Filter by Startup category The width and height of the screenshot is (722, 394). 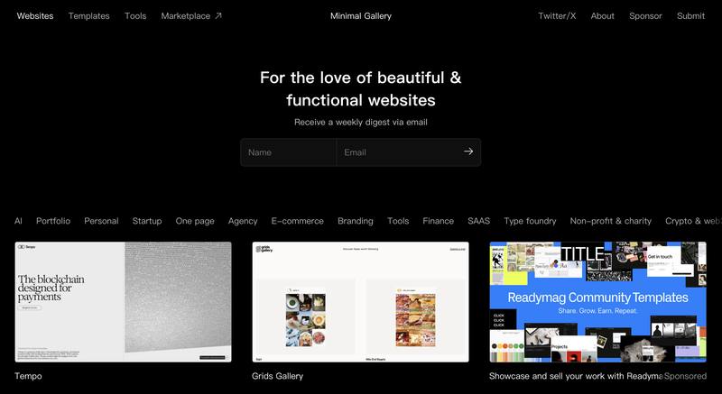(x=147, y=221)
